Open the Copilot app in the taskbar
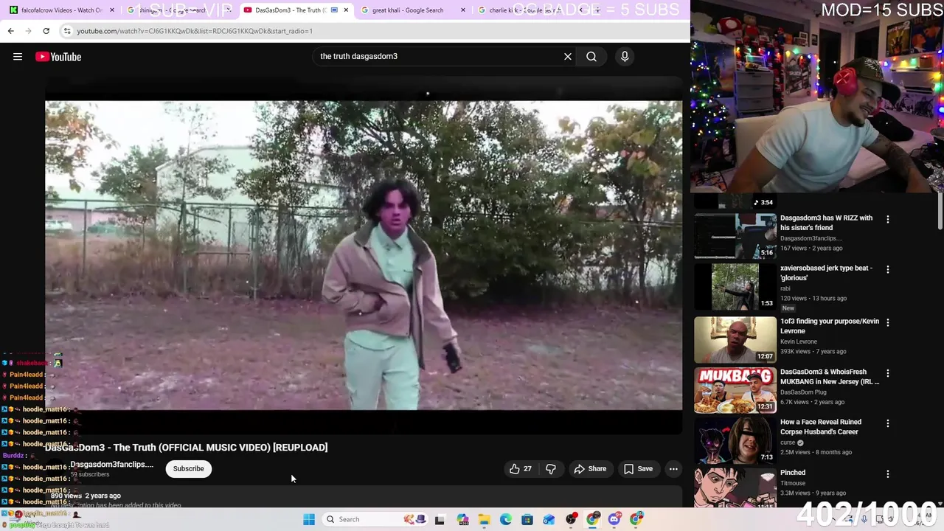The image size is (944, 531). (462, 519)
